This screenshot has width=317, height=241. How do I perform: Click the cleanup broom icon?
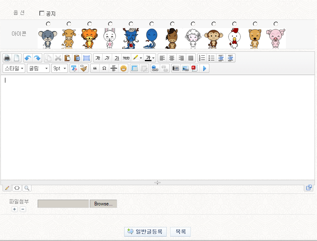point(84,68)
